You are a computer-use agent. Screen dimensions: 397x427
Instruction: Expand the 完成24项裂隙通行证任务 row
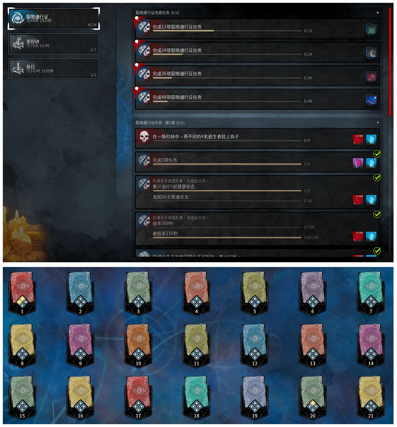(x=257, y=52)
